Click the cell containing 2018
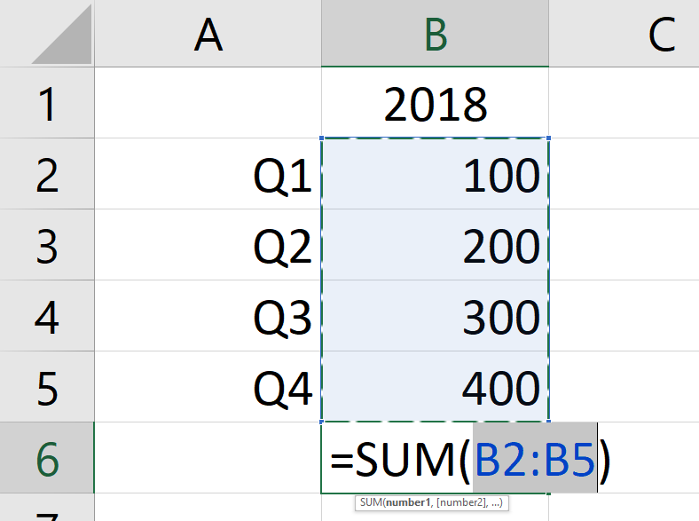 (435, 105)
